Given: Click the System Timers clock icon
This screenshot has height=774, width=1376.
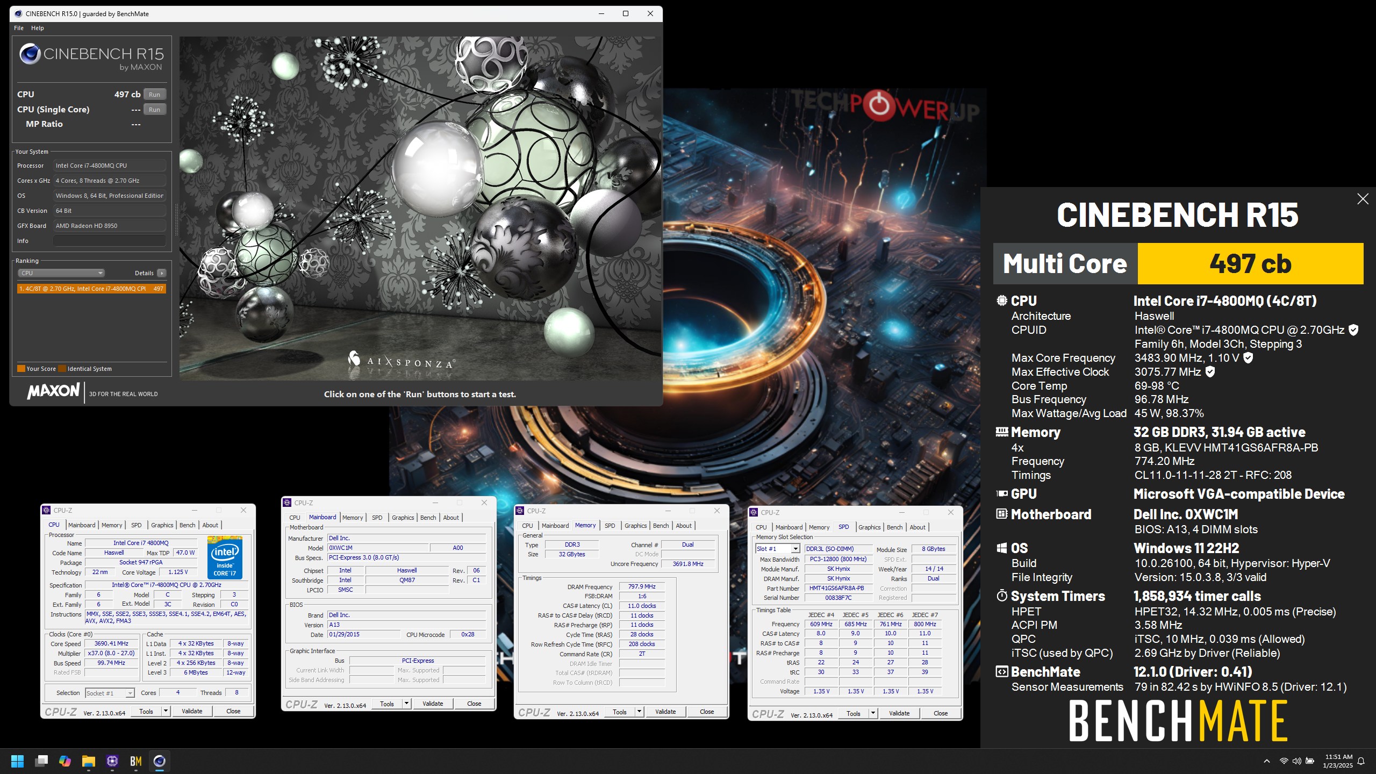Looking at the screenshot, I should tap(1002, 596).
